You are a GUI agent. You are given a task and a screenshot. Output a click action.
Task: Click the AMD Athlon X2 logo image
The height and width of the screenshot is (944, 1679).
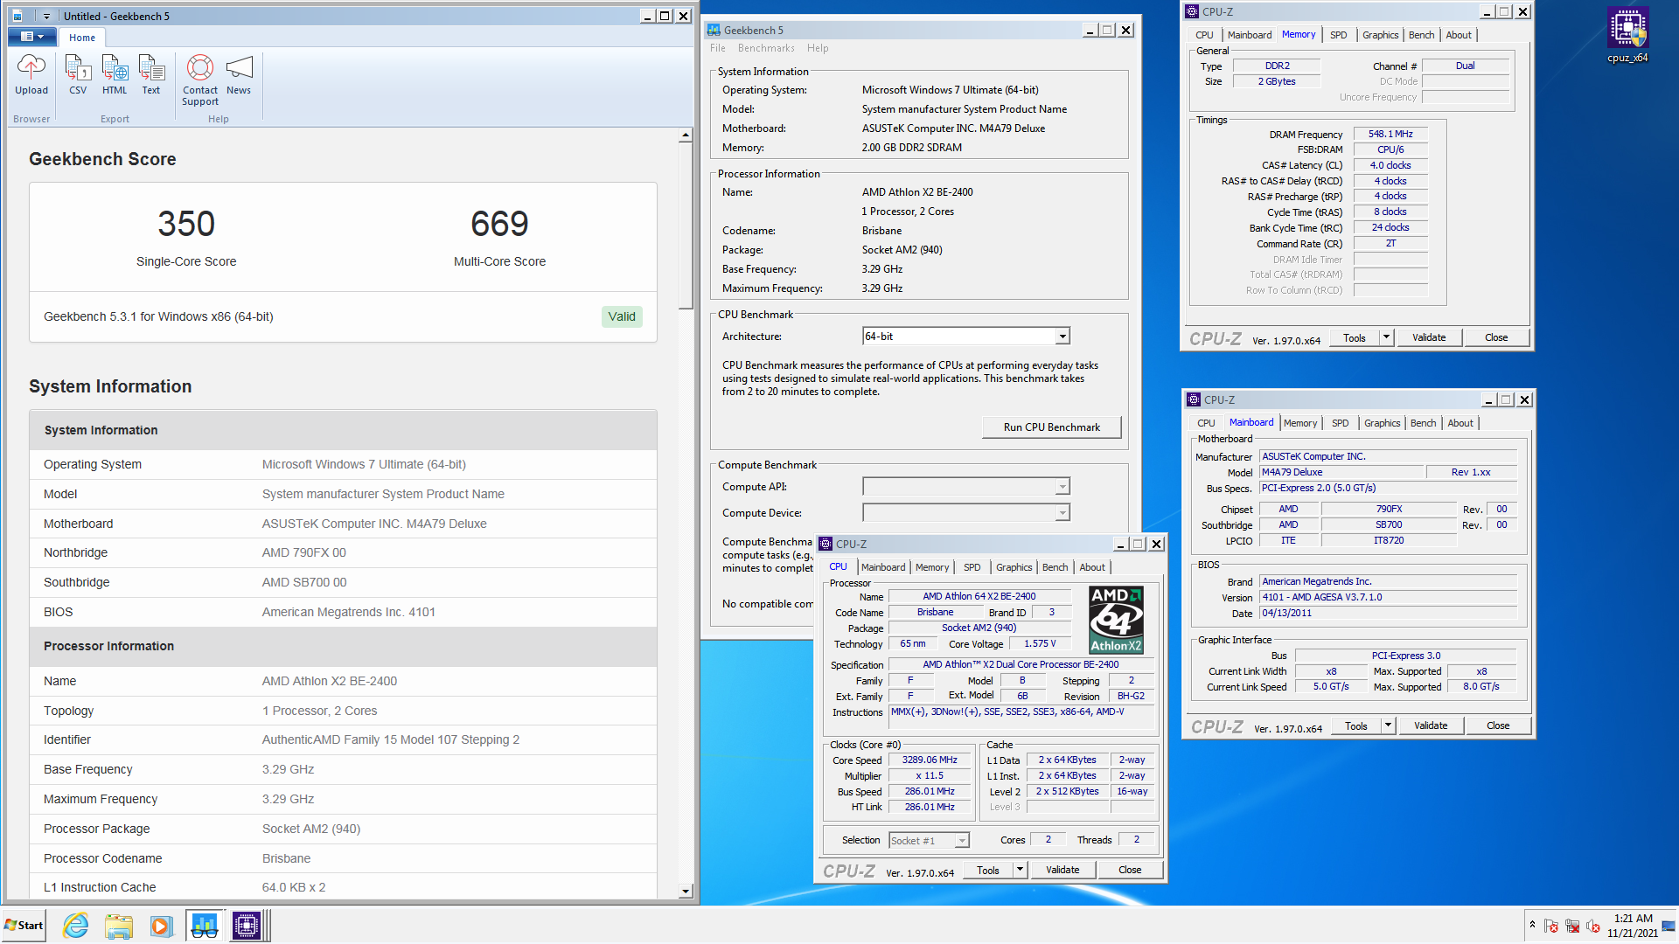coord(1116,620)
